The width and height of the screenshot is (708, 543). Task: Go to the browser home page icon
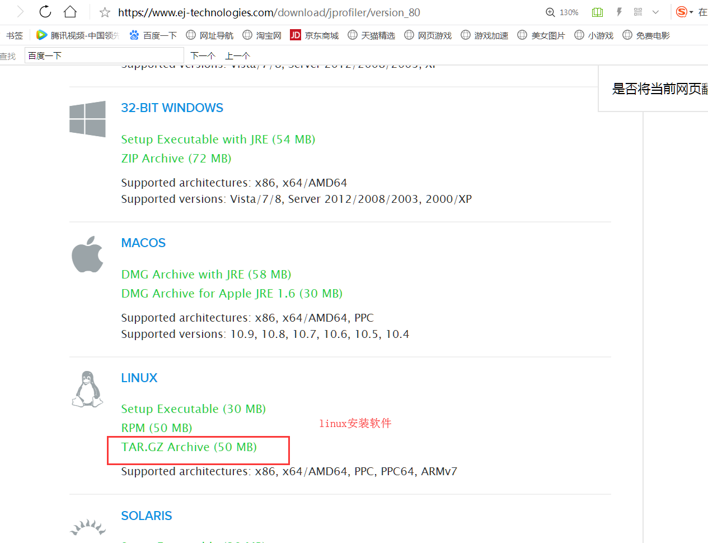click(x=70, y=12)
